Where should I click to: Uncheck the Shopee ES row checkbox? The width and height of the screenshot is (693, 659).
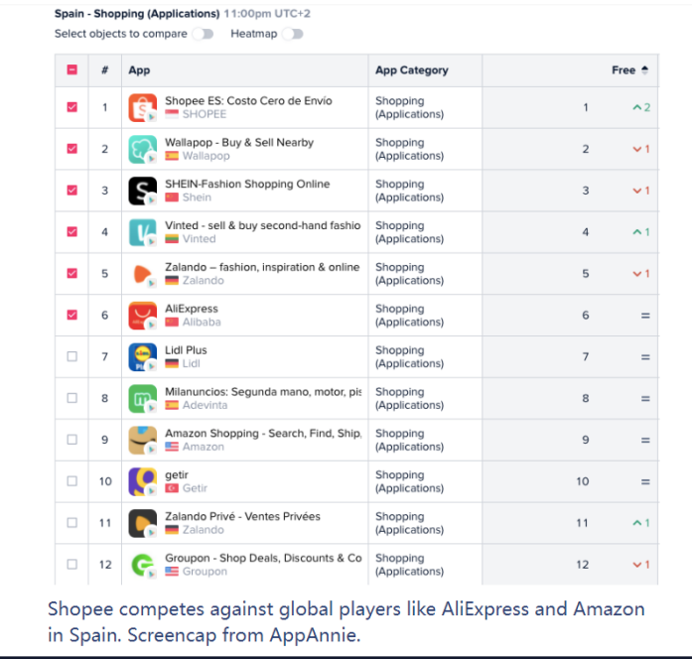[x=72, y=107]
